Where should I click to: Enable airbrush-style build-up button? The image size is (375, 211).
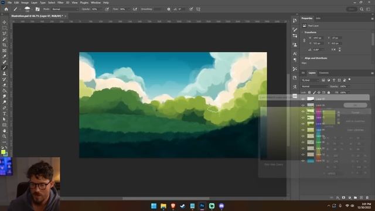(135, 9)
